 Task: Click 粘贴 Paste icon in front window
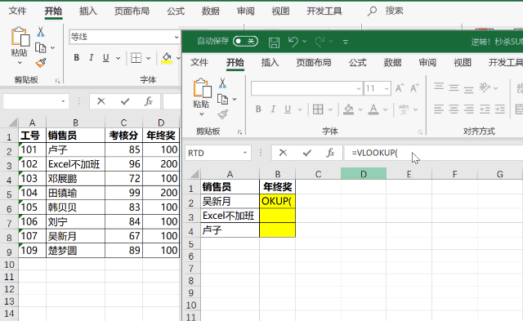tap(202, 88)
